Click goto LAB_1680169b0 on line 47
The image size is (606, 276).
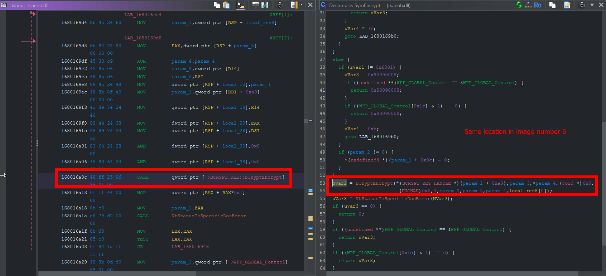click(x=371, y=137)
